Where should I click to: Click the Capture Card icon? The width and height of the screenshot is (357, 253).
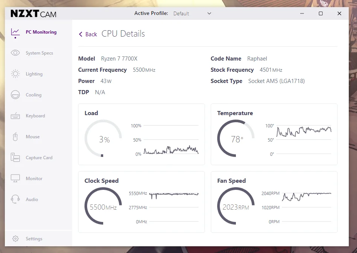coord(15,157)
